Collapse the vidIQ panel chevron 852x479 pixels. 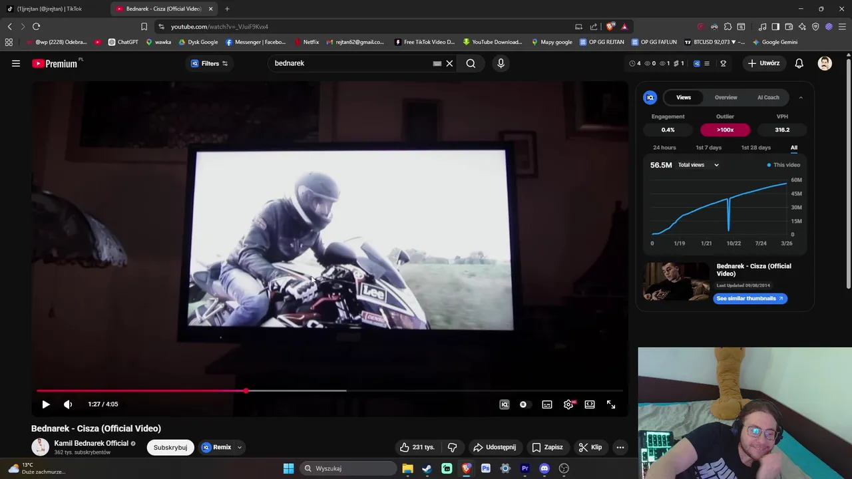click(x=801, y=97)
